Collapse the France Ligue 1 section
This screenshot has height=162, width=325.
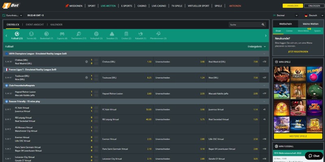[264, 70]
